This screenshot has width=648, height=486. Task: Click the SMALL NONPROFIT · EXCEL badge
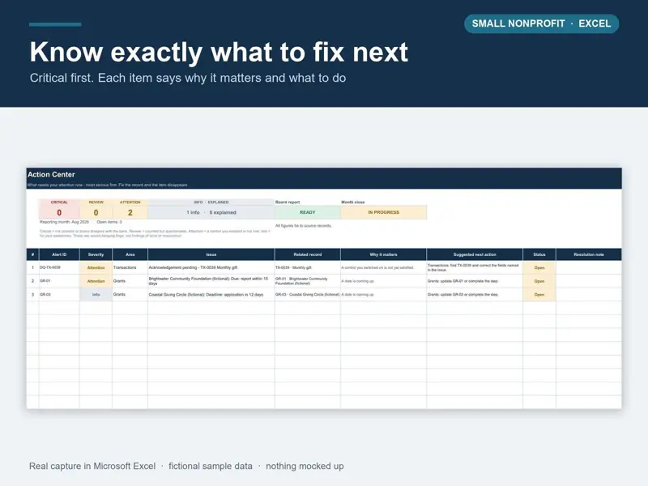(x=541, y=23)
